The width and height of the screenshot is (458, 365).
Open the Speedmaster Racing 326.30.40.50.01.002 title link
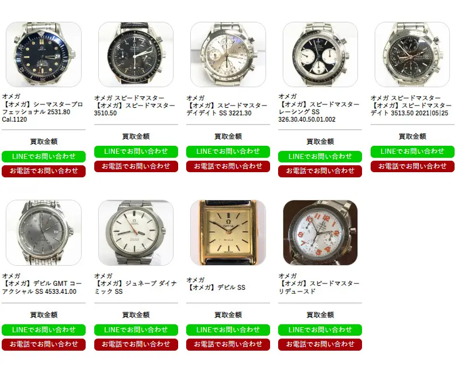tap(319, 112)
